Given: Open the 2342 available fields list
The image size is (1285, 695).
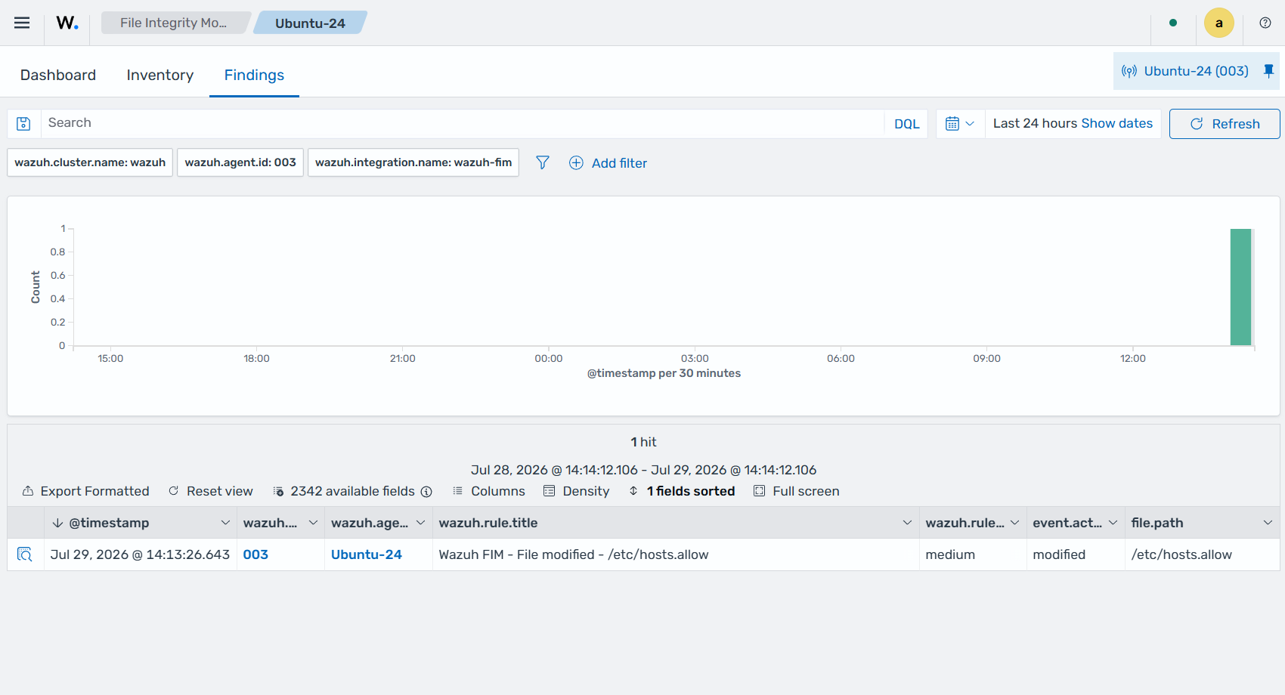Looking at the screenshot, I should click(x=345, y=491).
